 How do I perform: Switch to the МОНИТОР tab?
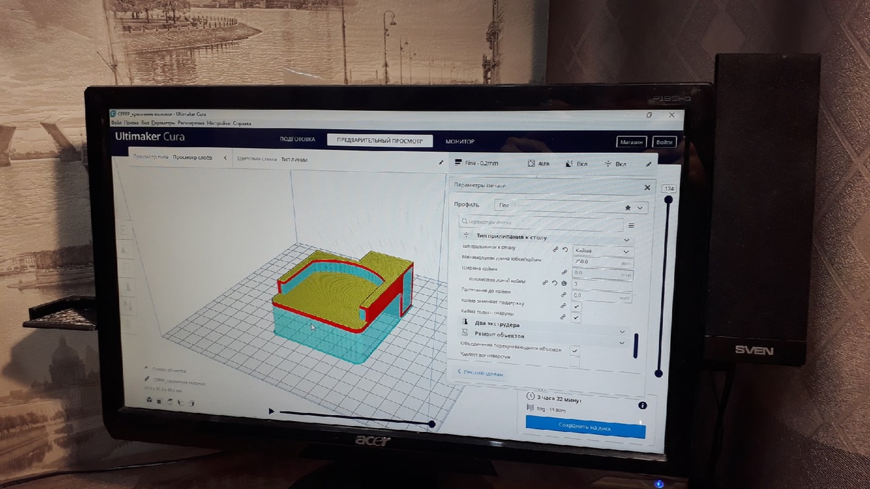[460, 141]
